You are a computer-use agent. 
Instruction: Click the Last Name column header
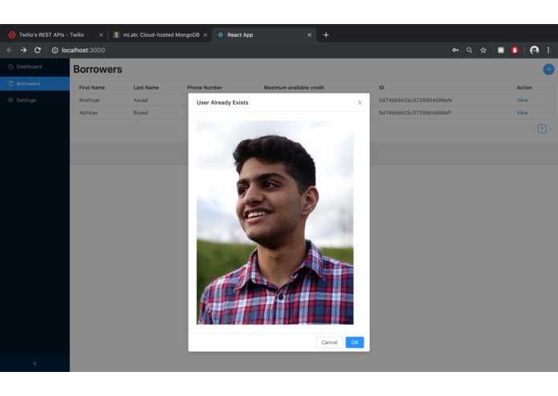pos(146,87)
